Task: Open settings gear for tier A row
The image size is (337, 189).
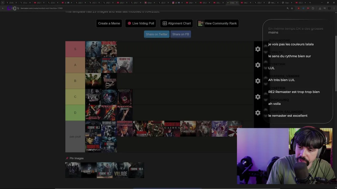Action: click(258, 65)
